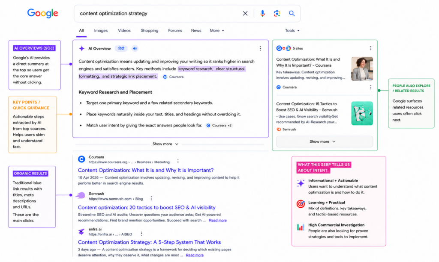Open the Shopping tab
Image resolution: width=439 pixels, height=262 pixels.
(x=149, y=30)
